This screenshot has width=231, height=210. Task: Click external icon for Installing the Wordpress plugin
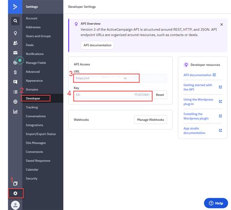click(x=220, y=116)
